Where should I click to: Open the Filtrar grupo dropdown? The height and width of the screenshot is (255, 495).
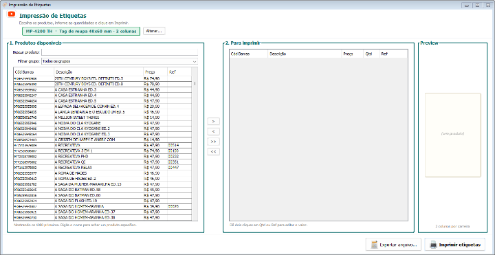pos(120,61)
